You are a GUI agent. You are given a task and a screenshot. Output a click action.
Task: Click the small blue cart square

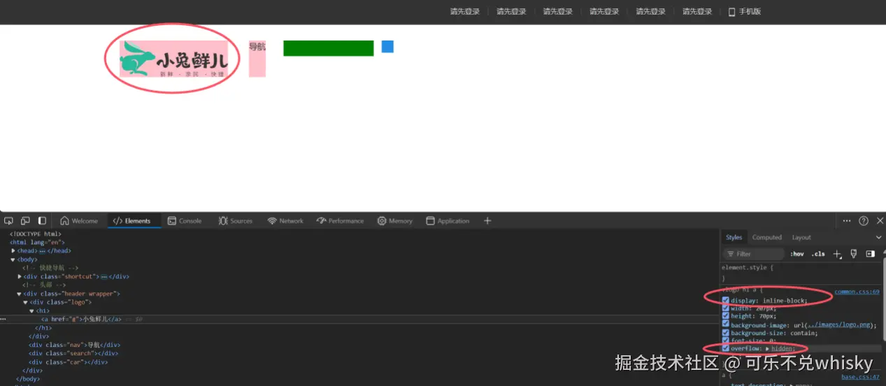(387, 47)
